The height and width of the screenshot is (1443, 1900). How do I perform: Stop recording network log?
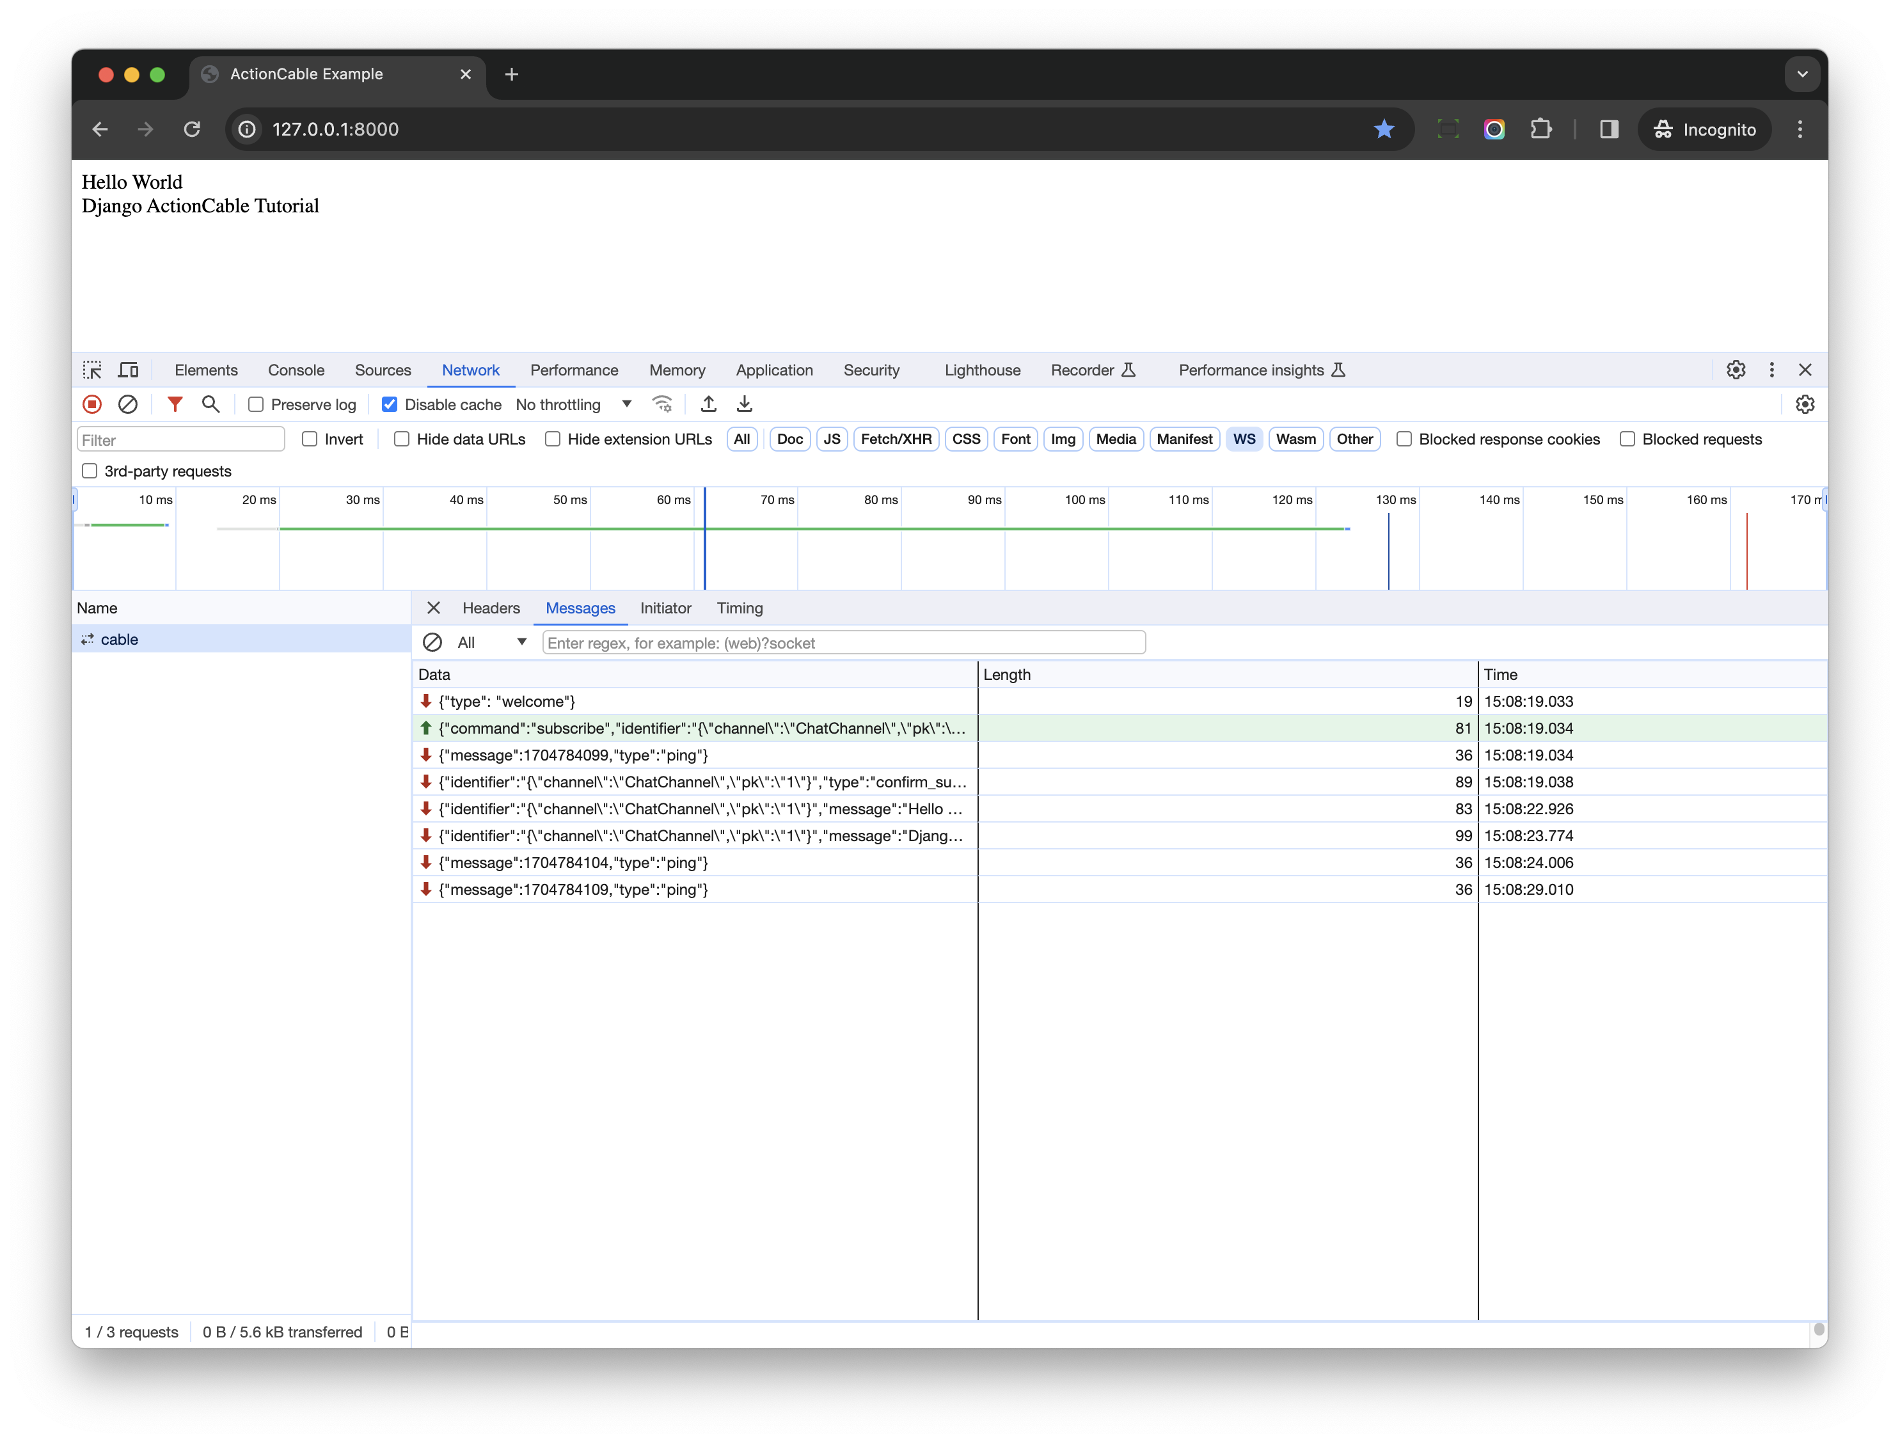click(92, 404)
